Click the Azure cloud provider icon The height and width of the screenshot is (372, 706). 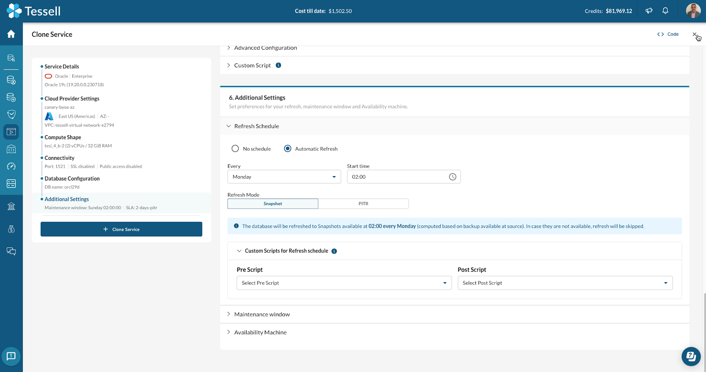[x=49, y=116]
